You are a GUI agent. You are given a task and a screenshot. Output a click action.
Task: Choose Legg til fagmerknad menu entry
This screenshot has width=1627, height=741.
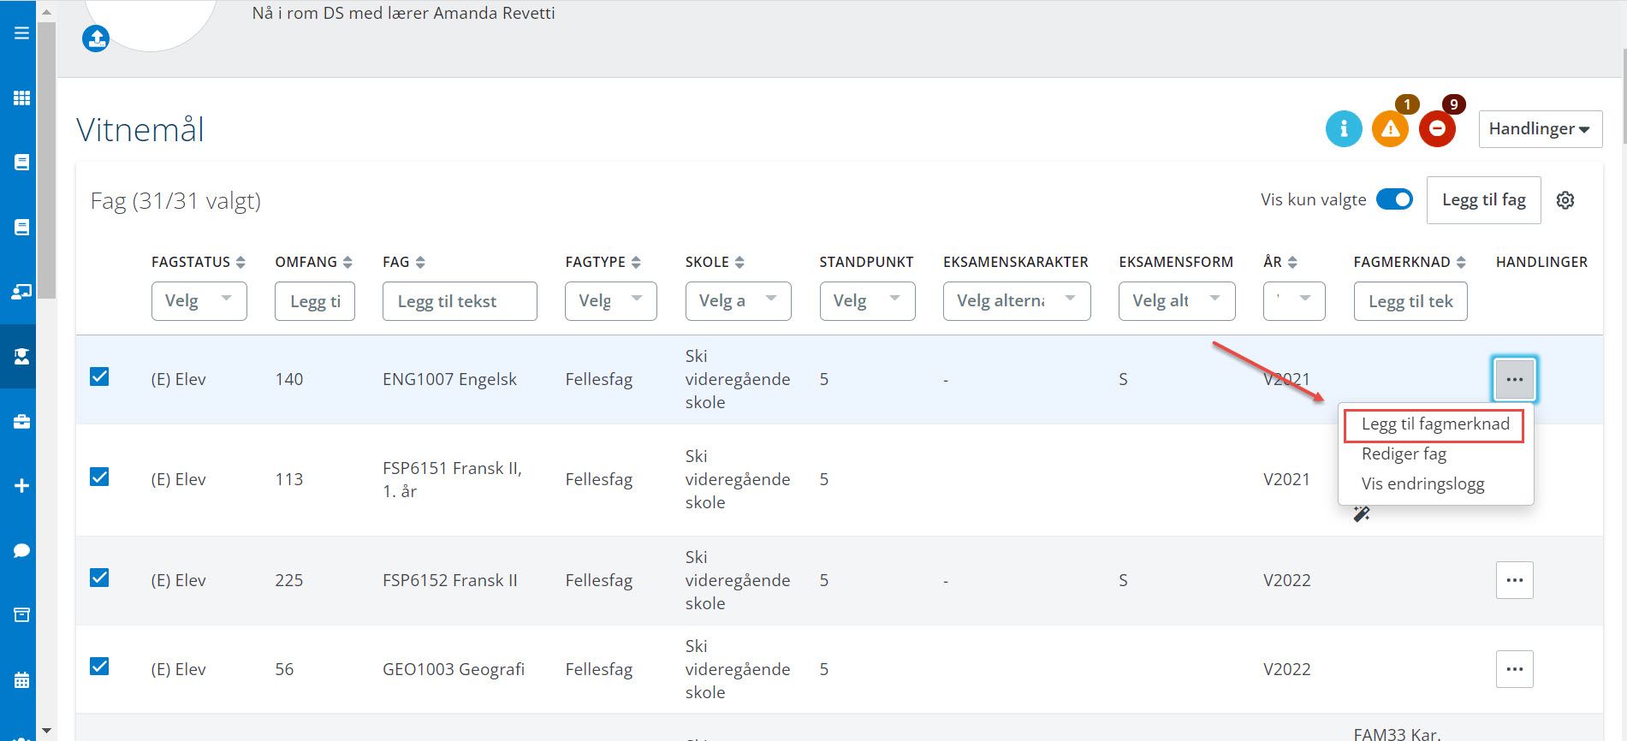[x=1435, y=424]
